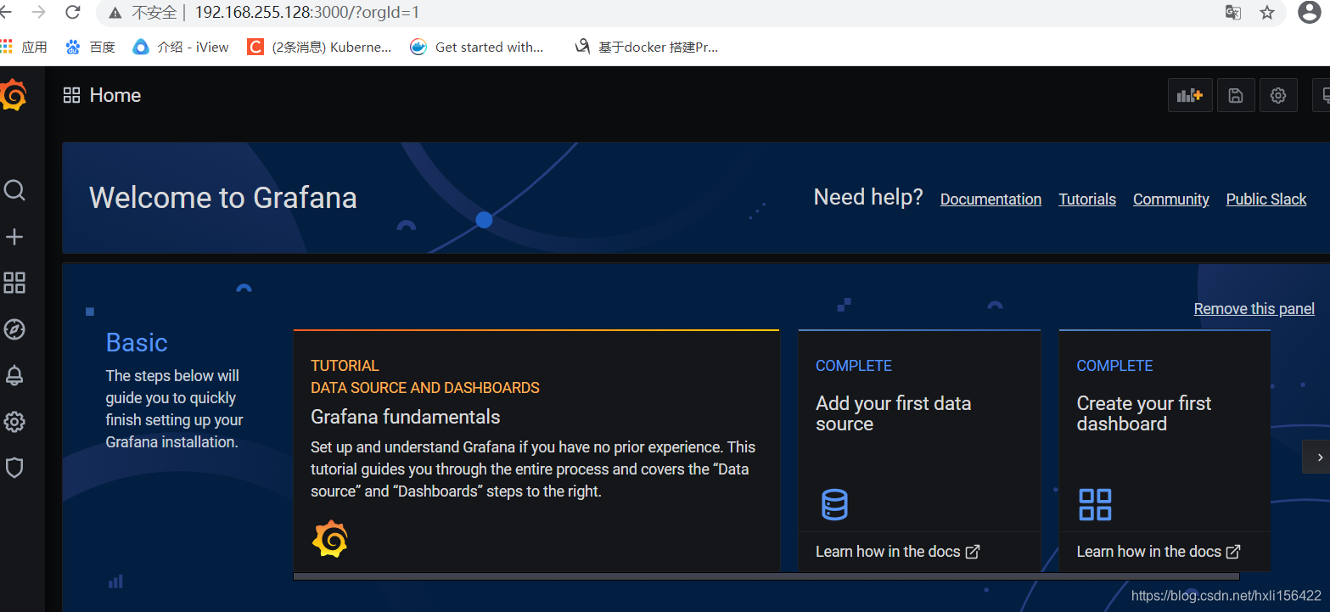Click the database icon in the data source card
Screen dimensions: 1330x612
(x=834, y=504)
